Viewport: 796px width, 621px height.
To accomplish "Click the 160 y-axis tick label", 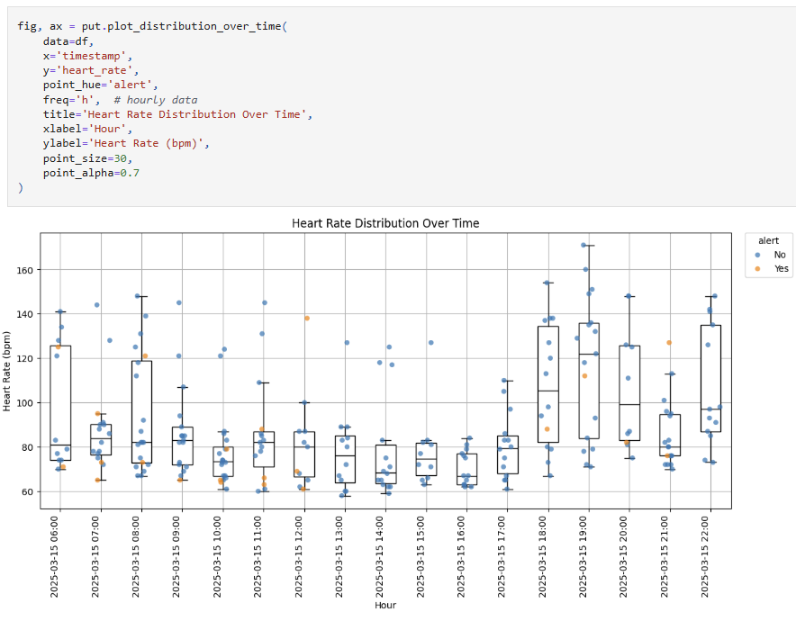I will (25, 270).
